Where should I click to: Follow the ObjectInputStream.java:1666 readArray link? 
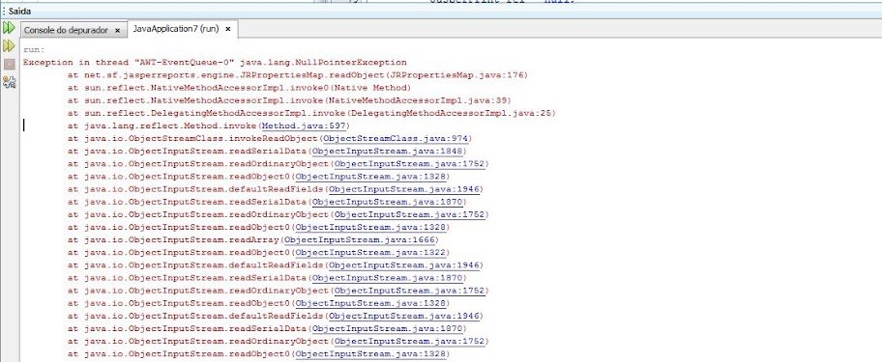[359, 239]
